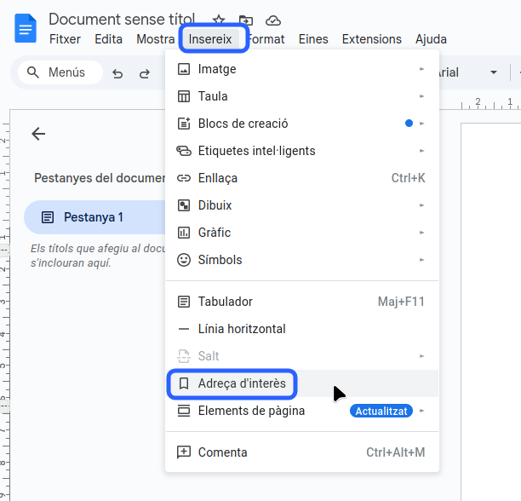Click the Google Docs home icon
Image resolution: width=521 pixels, height=501 pixels.
(x=26, y=28)
